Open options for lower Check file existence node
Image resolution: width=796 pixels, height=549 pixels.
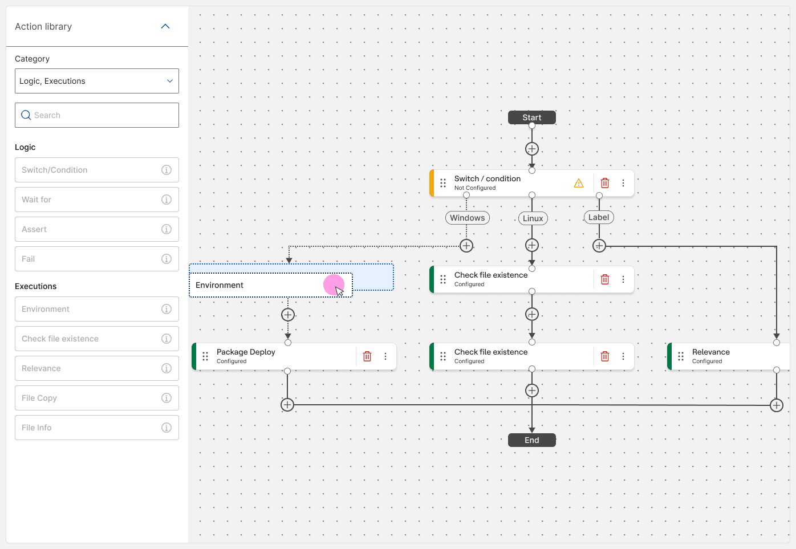623,356
